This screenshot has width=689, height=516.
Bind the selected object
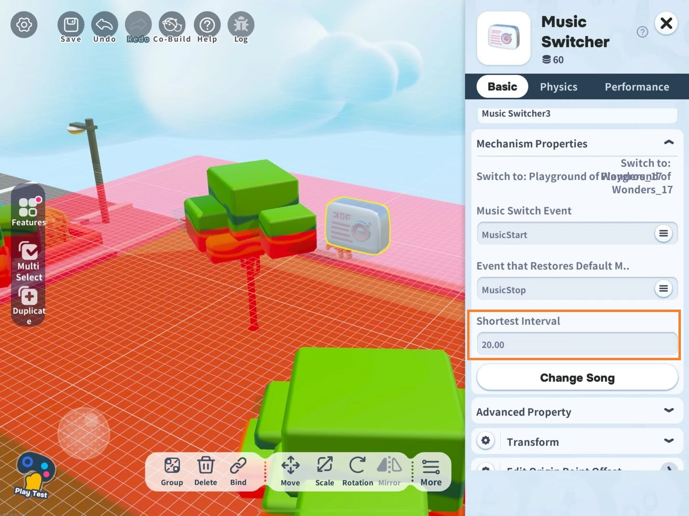(x=238, y=472)
